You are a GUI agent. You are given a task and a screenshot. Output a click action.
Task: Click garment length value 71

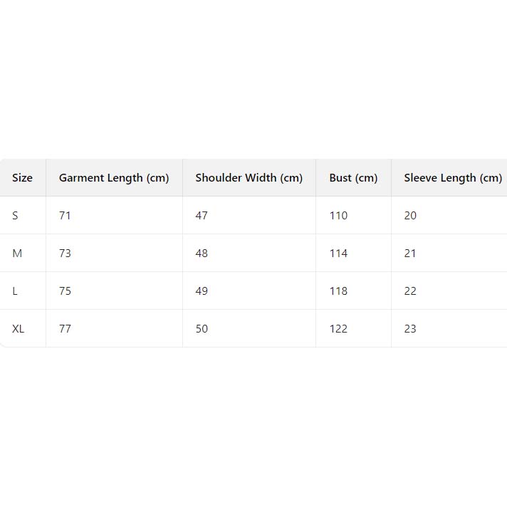65,216
